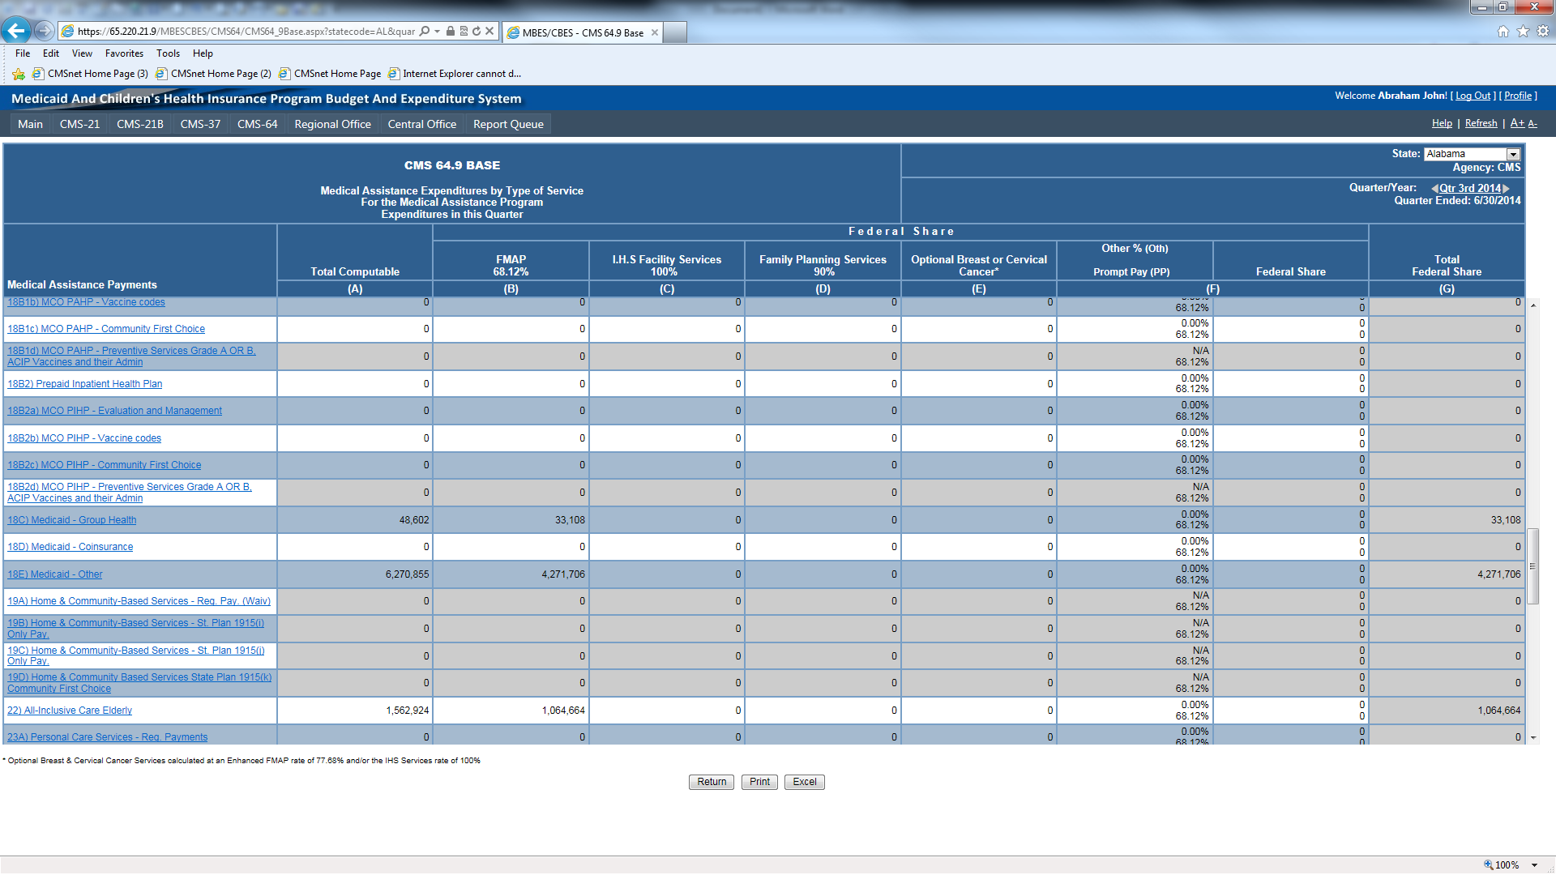Viewport: 1556px width, 875px height.
Task: Open the browser Tools gear icon
Action: [x=1542, y=32]
